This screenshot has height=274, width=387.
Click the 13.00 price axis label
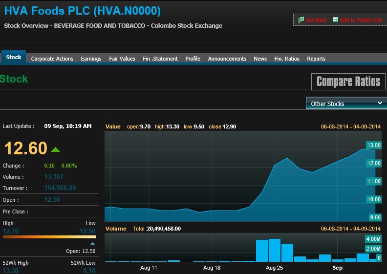point(374,145)
